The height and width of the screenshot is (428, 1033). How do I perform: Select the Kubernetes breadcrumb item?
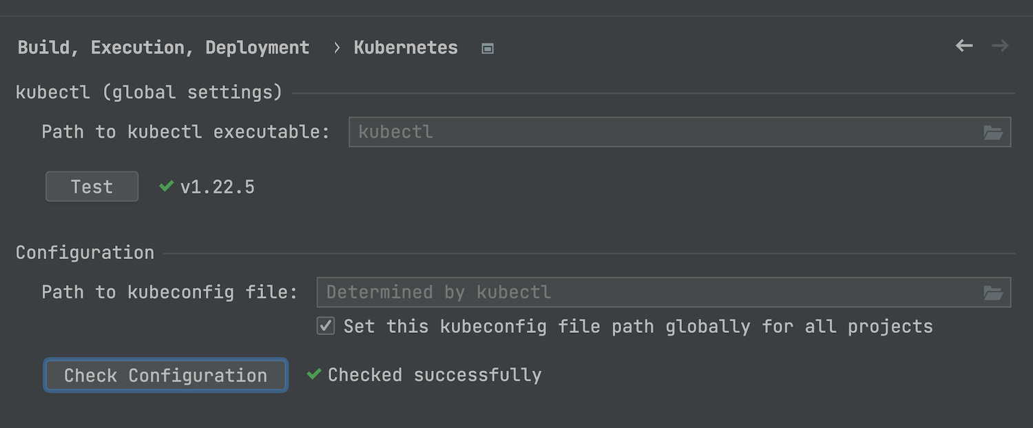pyautogui.click(x=406, y=48)
